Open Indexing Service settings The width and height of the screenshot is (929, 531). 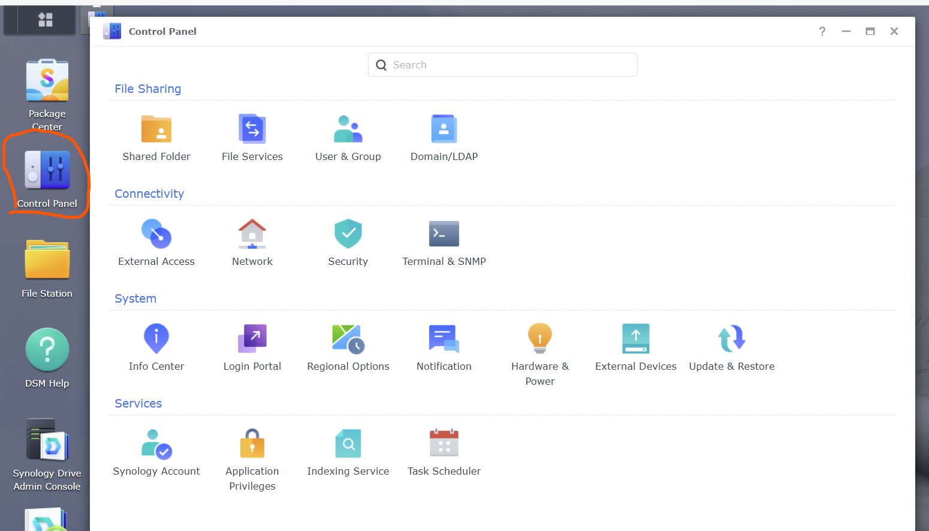coord(348,452)
